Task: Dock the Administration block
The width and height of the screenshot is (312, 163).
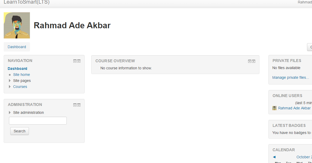Action: 79,105
